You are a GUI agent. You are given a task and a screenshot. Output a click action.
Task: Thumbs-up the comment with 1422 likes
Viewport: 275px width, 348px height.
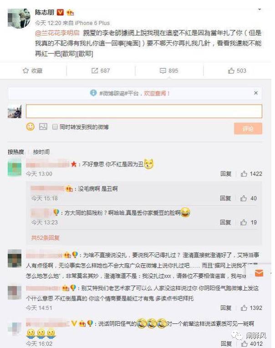(x=244, y=174)
